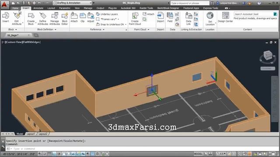Expand the Point Cloud panel

click(x=142, y=29)
